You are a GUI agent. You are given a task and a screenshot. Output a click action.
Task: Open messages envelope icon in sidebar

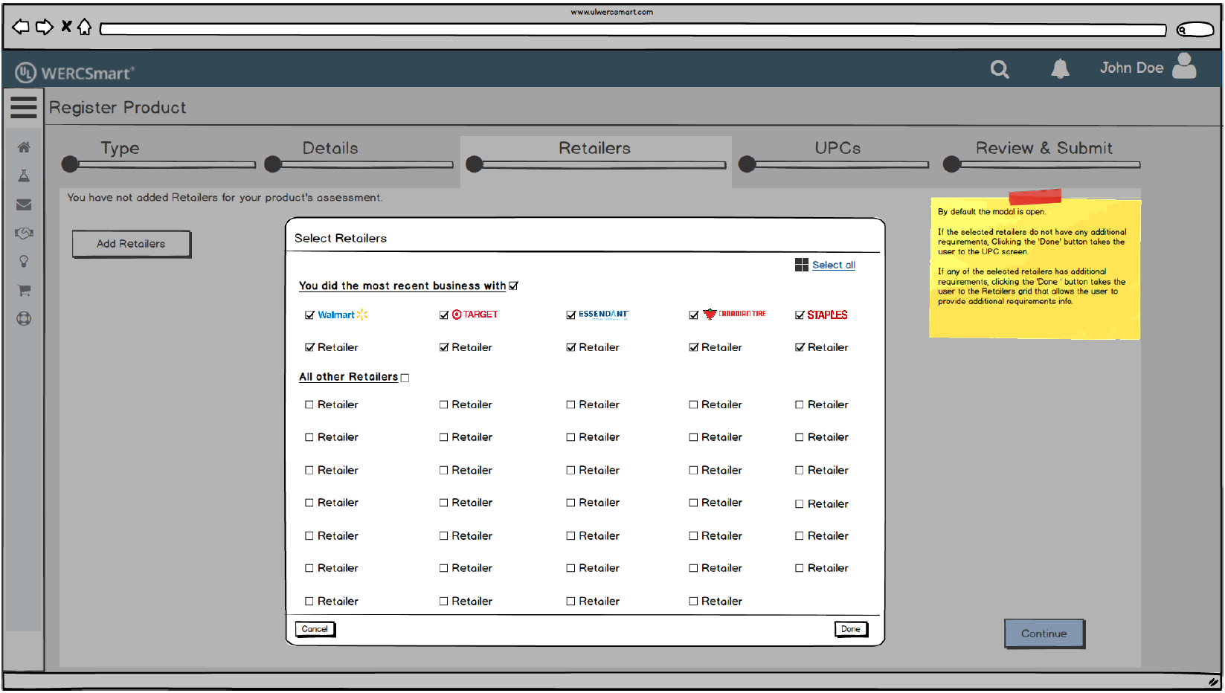24,204
